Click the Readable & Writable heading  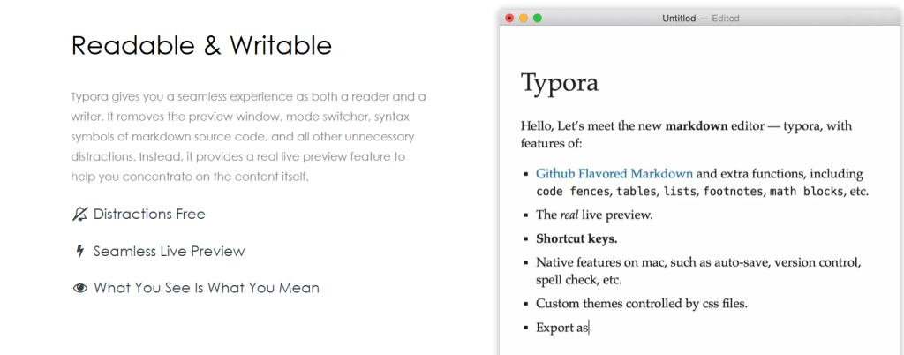202,45
